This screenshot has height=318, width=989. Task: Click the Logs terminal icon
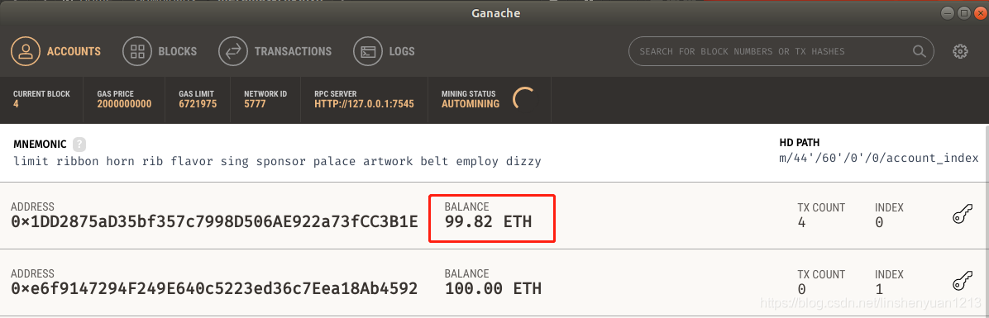pyautogui.click(x=368, y=52)
